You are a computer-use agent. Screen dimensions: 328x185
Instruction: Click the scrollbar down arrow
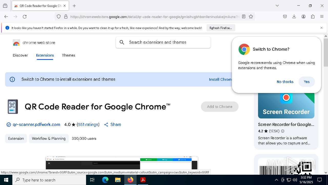tap(326, 173)
